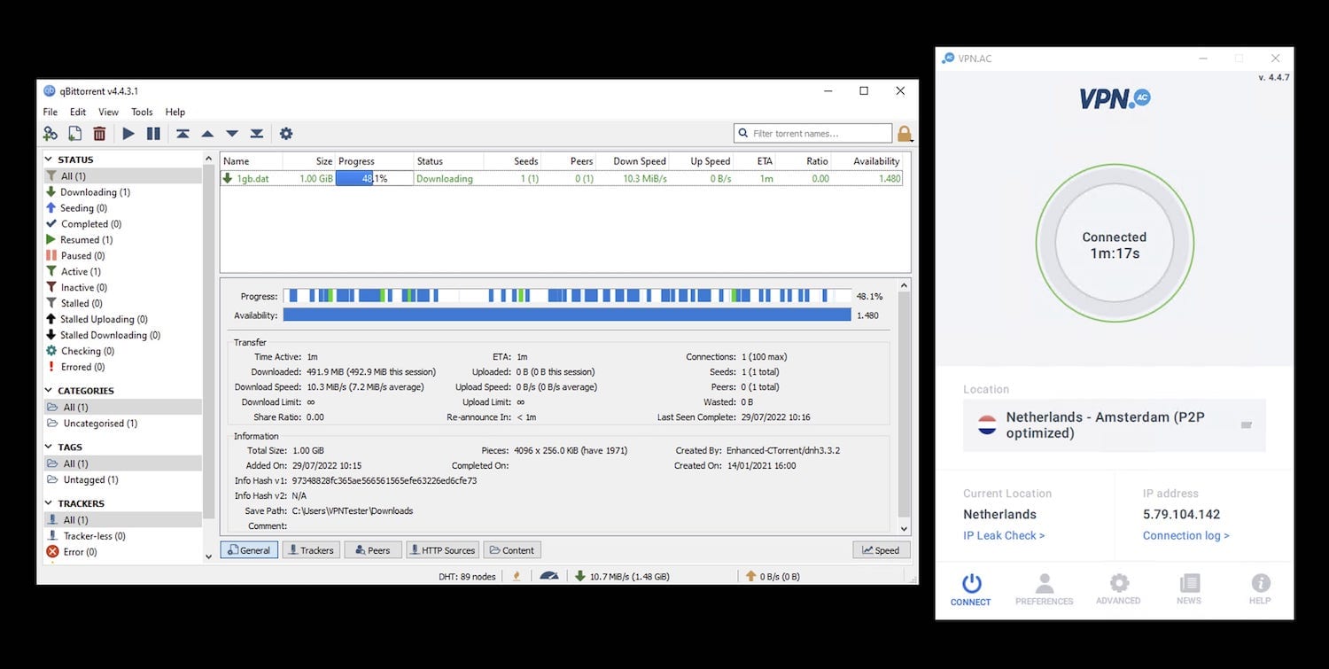Click the PREFERENCES button in VPN.AC
Viewport: 1329px width, 669px height.
click(1045, 589)
